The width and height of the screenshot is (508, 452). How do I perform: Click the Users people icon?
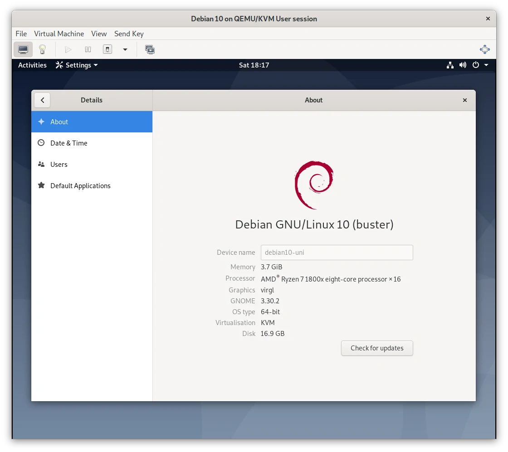41,164
